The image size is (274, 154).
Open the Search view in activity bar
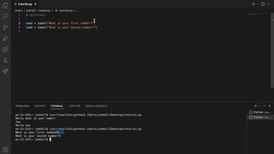tap(6, 16)
